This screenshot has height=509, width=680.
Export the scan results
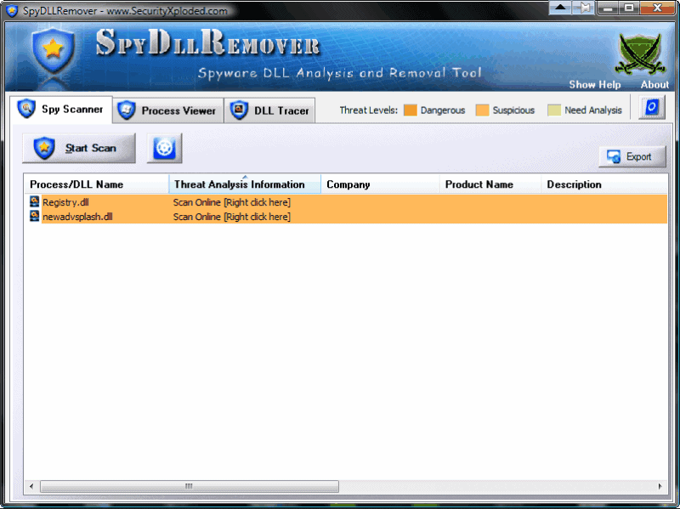pyautogui.click(x=632, y=156)
